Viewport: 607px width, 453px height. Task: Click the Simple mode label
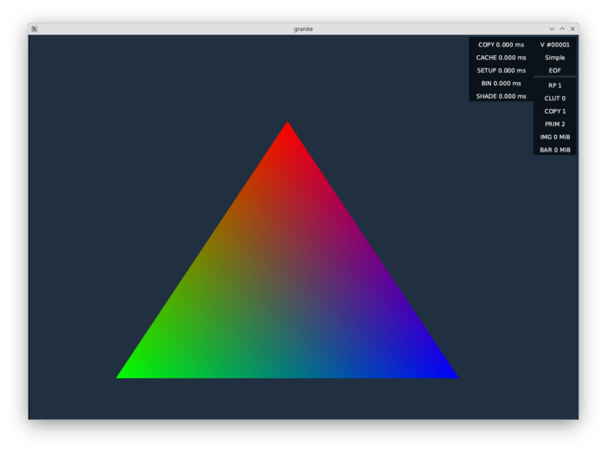click(x=555, y=58)
